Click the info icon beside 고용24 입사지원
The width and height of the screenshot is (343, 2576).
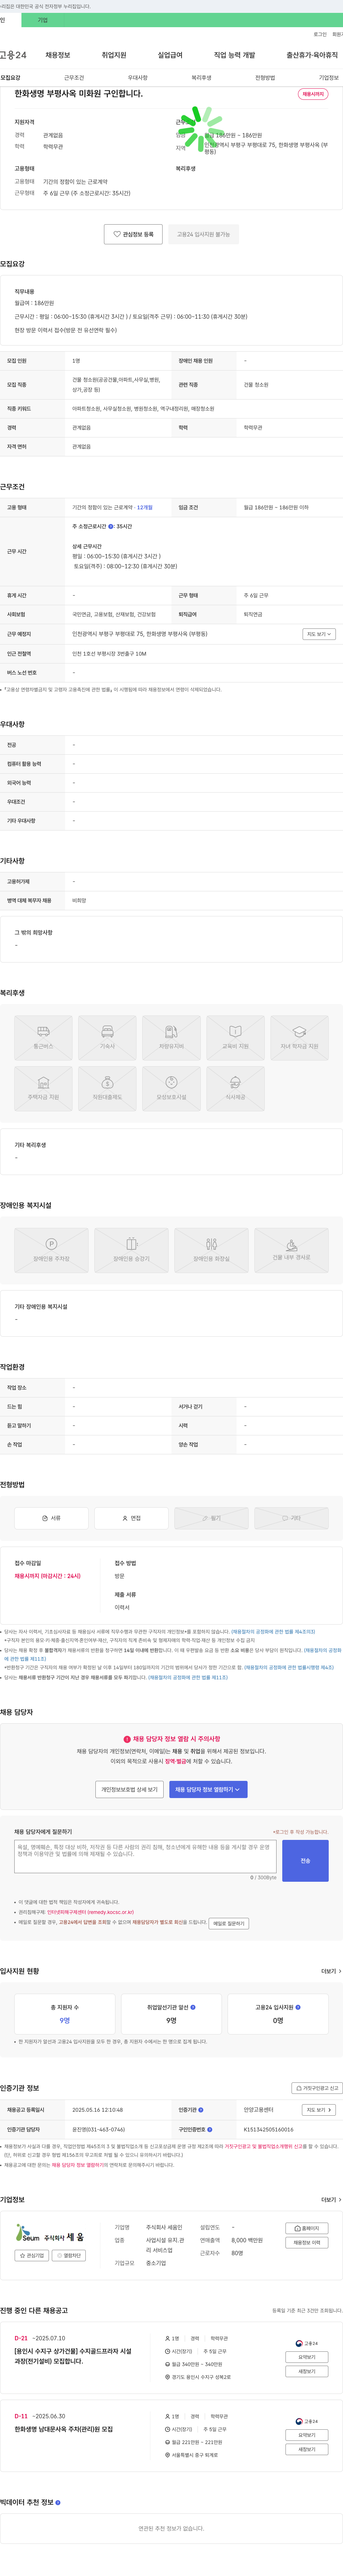point(298,2007)
